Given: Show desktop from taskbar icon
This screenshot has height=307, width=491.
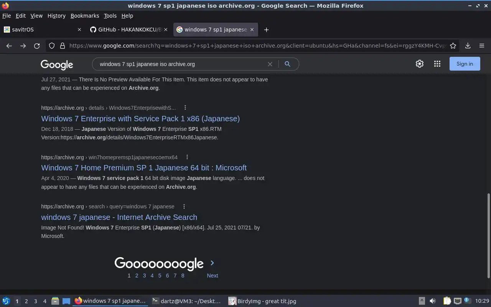Looking at the screenshot, I should tap(66, 301).
